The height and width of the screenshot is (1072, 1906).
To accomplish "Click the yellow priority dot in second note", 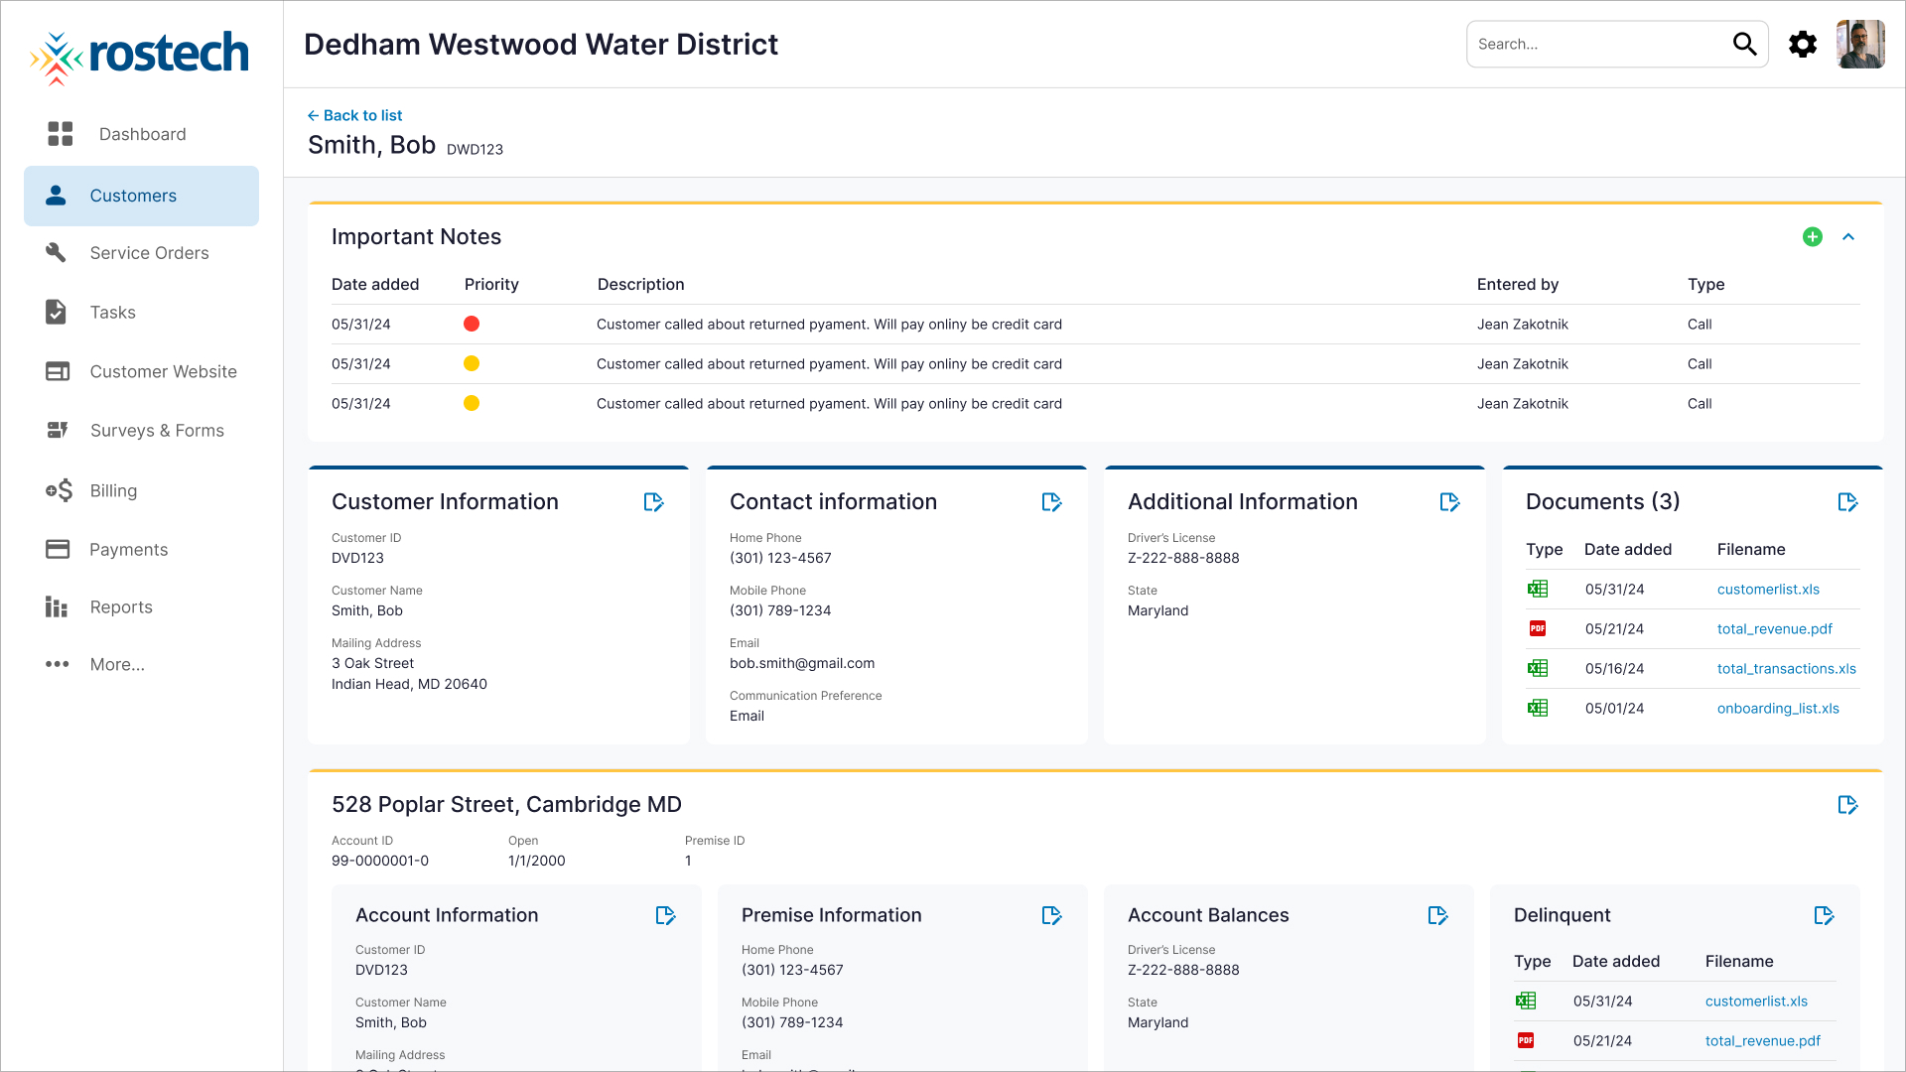I will coord(472,363).
